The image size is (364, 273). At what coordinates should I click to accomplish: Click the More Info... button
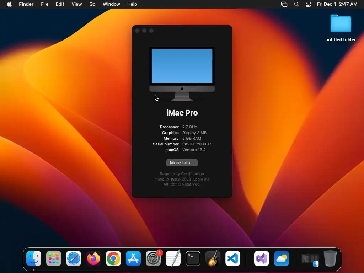click(182, 163)
